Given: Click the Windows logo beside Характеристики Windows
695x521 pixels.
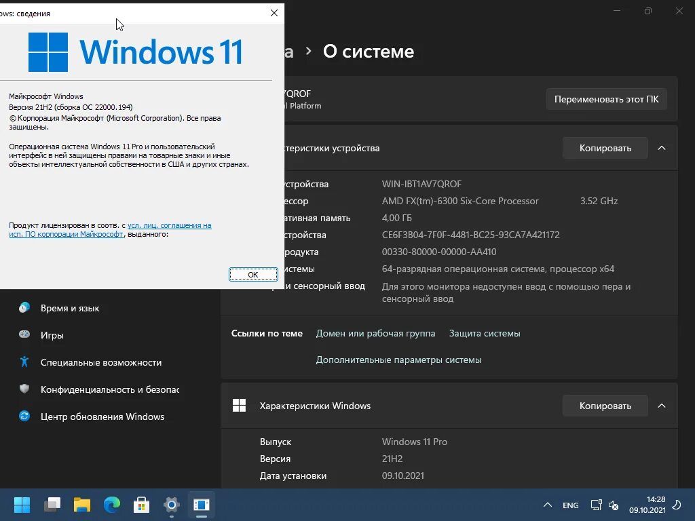Looking at the screenshot, I should 240,406.
